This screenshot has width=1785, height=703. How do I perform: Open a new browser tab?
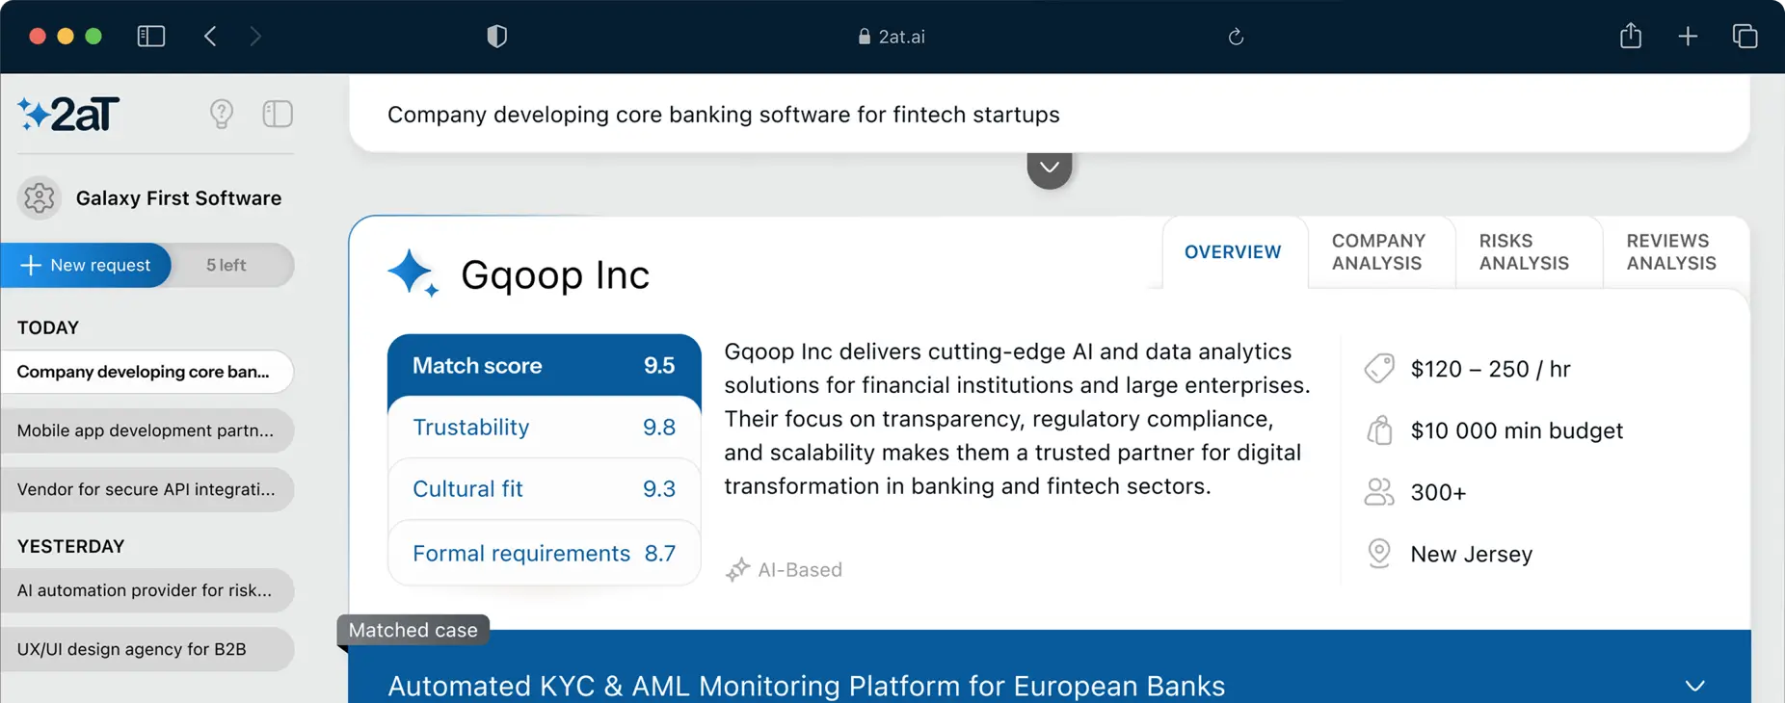click(x=1687, y=37)
